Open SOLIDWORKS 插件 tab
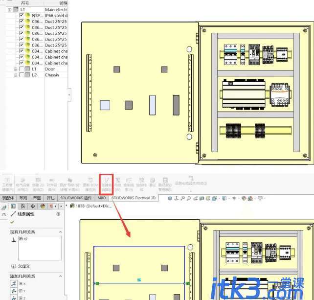314x300 pixels. 76,198
